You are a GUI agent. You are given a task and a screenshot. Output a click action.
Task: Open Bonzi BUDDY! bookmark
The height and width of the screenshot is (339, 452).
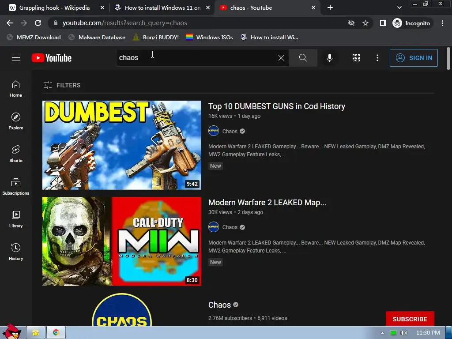tap(156, 37)
